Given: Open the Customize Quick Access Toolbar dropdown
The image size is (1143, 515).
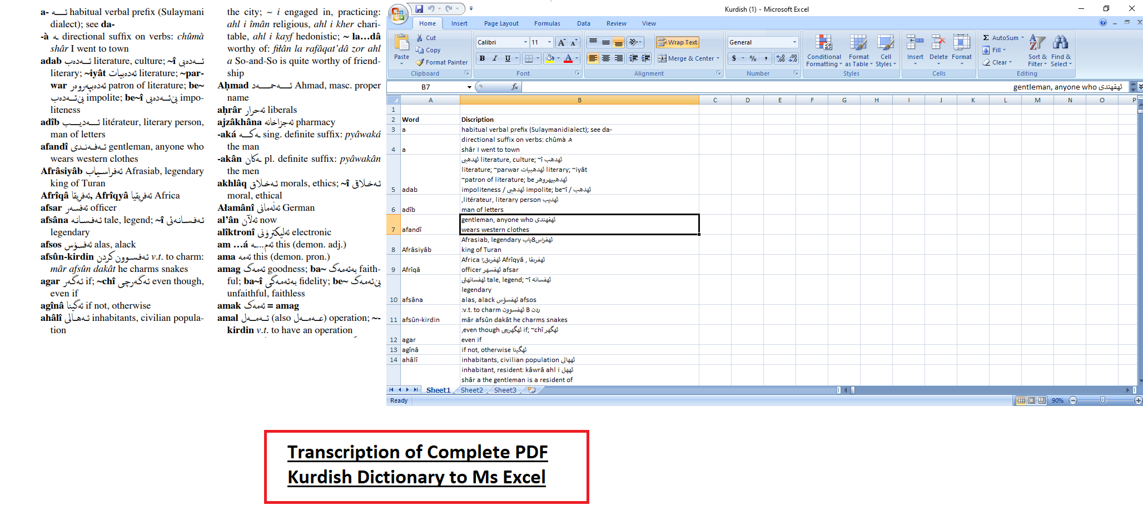Looking at the screenshot, I should pos(471,9).
